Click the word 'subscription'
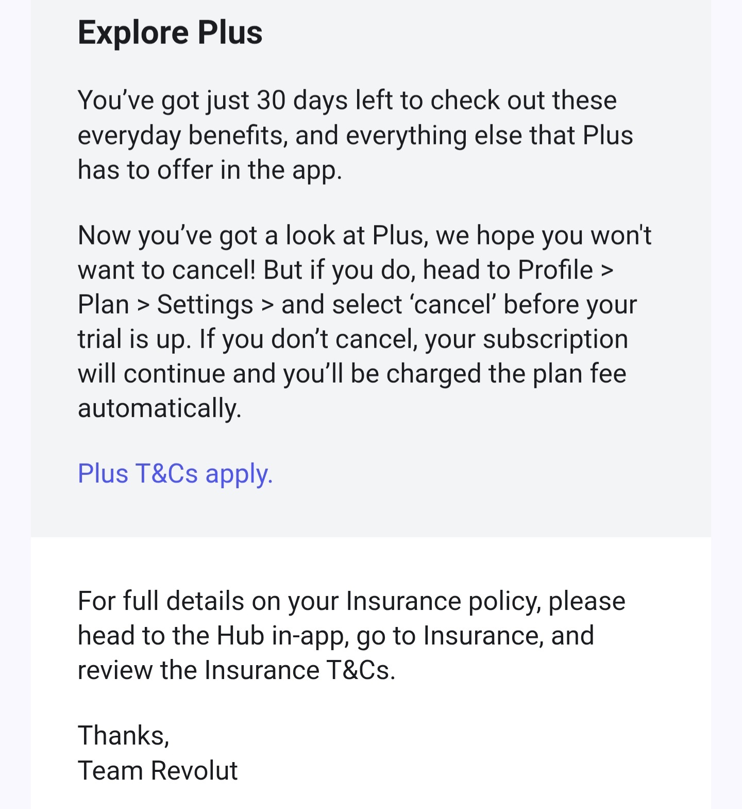742x809 pixels. coord(555,339)
